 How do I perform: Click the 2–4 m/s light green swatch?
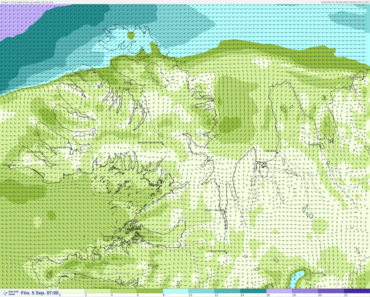click(98, 291)
